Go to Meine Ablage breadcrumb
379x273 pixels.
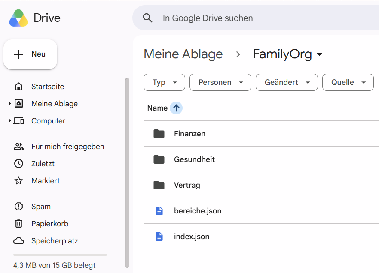pyautogui.click(x=183, y=54)
